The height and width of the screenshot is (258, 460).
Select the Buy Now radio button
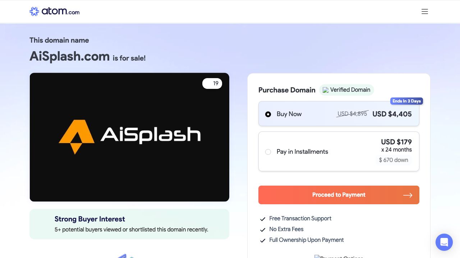(268, 114)
